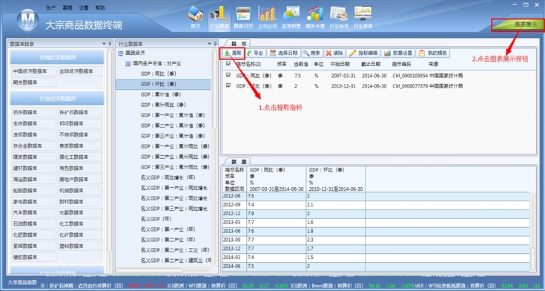Click indicator code CM_0000109554
The height and width of the screenshot is (291, 545).
coord(410,76)
